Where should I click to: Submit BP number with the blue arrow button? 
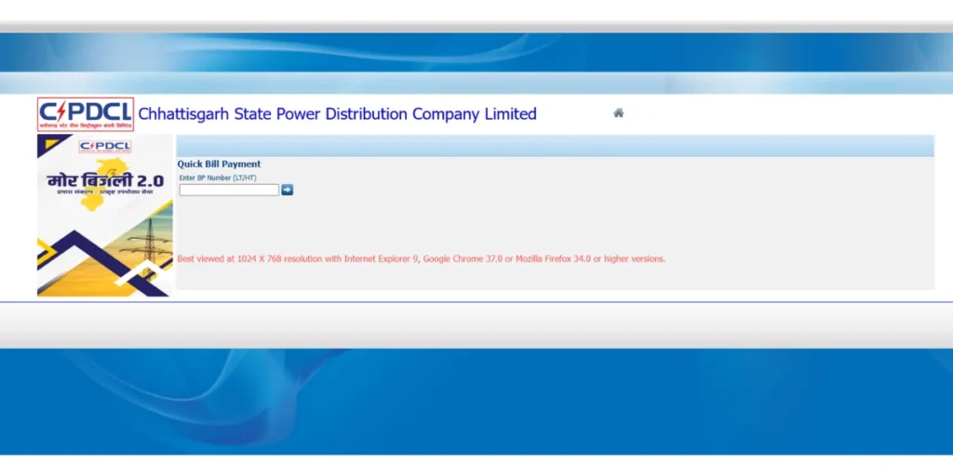287,190
